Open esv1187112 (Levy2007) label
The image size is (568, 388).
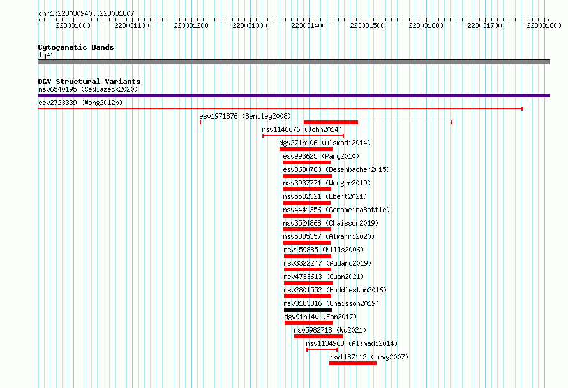[x=368, y=357]
